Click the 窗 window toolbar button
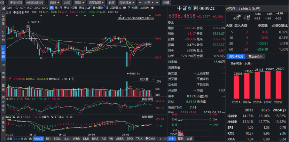This screenshot has width=289, height=142. 125,8
